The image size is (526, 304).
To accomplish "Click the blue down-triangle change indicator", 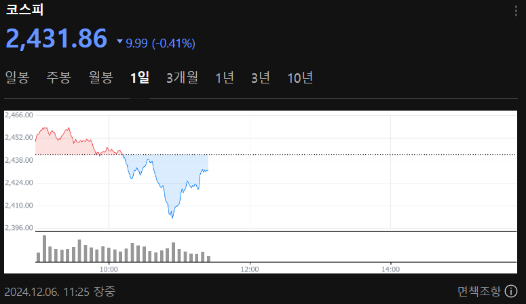I will tap(120, 42).
